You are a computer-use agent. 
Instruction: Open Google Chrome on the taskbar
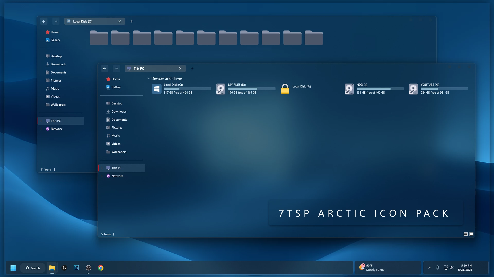click(x=101, y=268)
